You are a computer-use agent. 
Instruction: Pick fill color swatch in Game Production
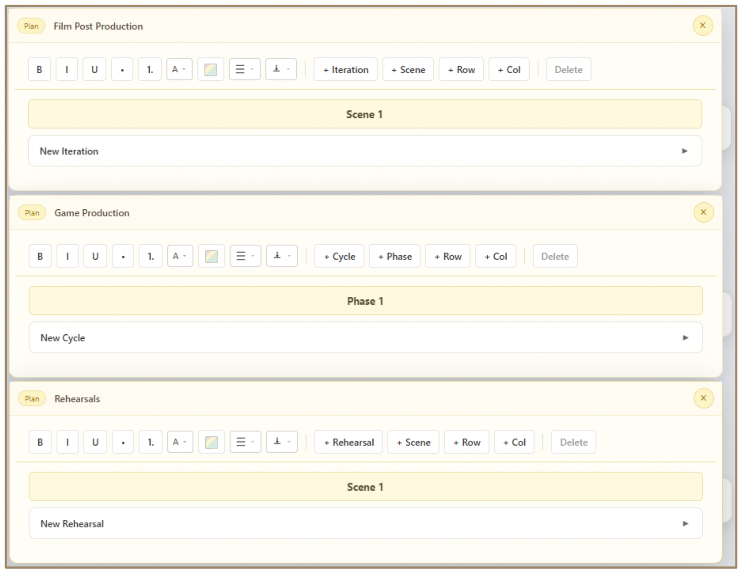point(212,256)
